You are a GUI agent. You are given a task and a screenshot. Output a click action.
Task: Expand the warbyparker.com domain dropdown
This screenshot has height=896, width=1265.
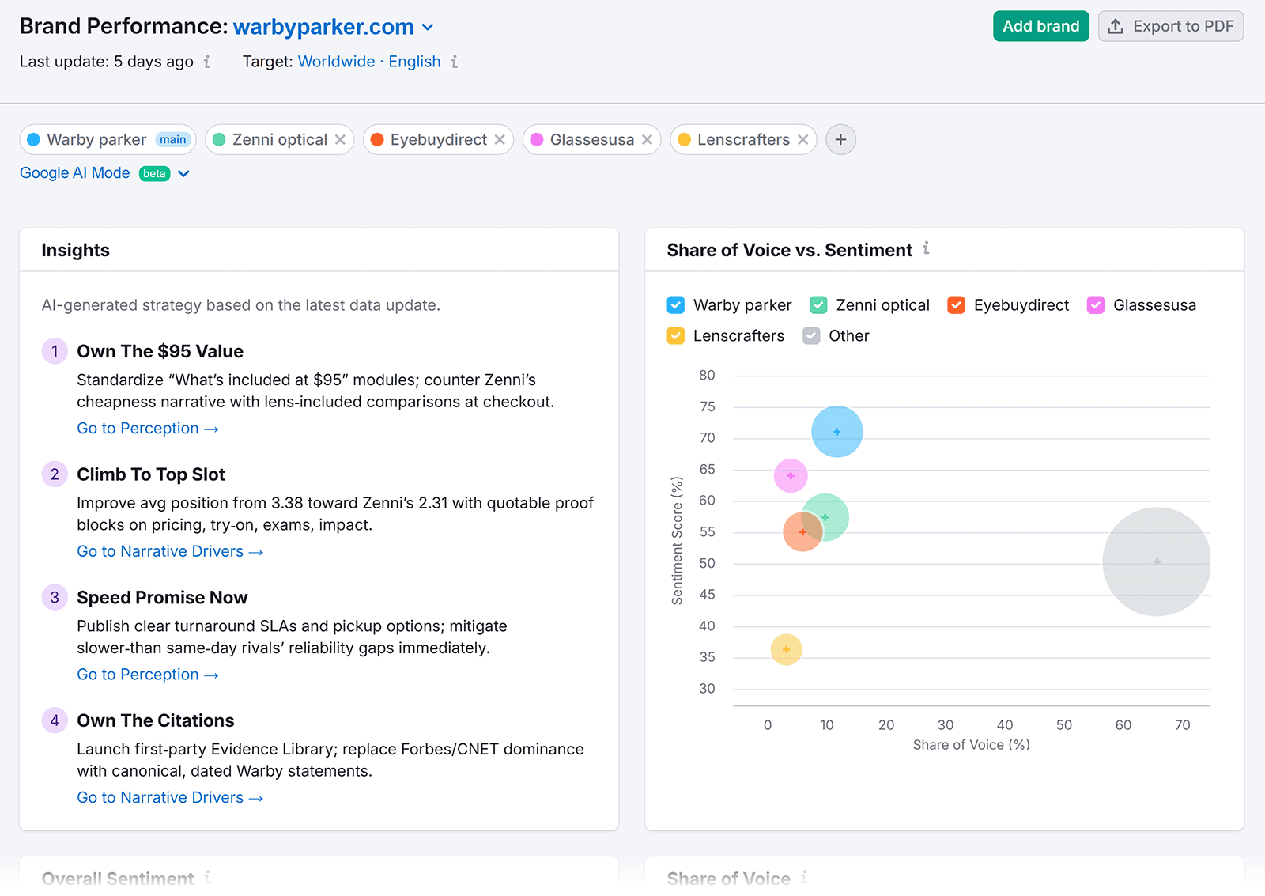(428, 27)
